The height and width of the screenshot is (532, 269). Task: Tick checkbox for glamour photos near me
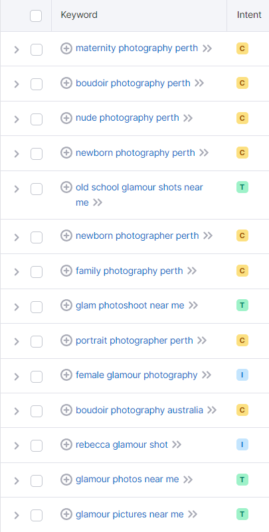tap(37, 481)
